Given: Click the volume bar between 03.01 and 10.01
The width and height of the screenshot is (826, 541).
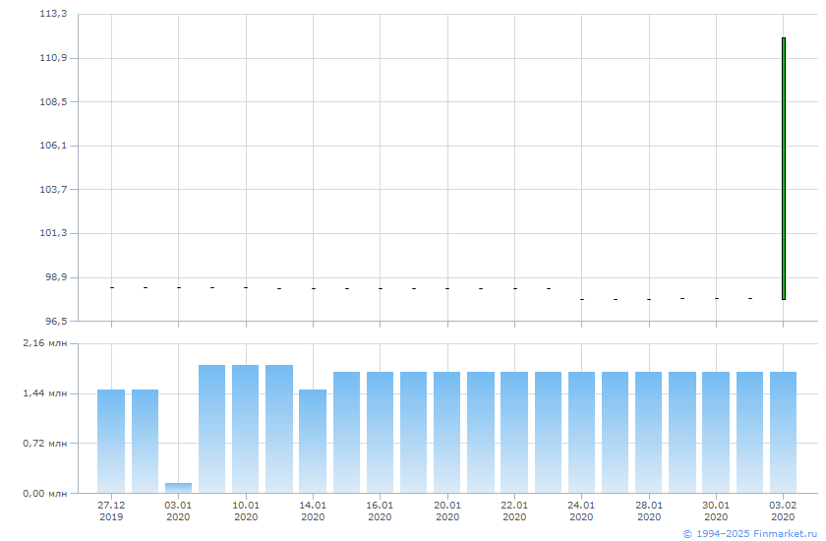Looking at the screenshot, I should pos(211,429).
